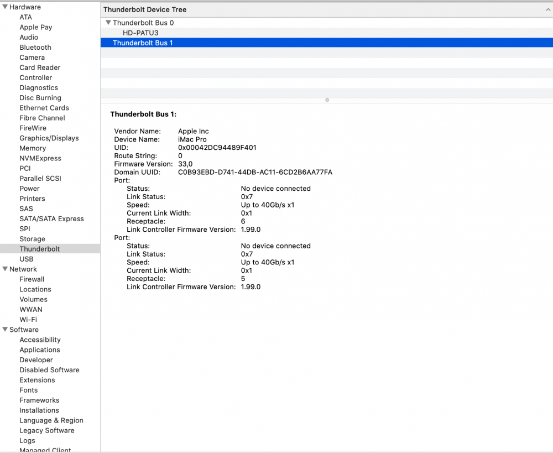Click the Firmware Version value 33,0

(185, 164)
